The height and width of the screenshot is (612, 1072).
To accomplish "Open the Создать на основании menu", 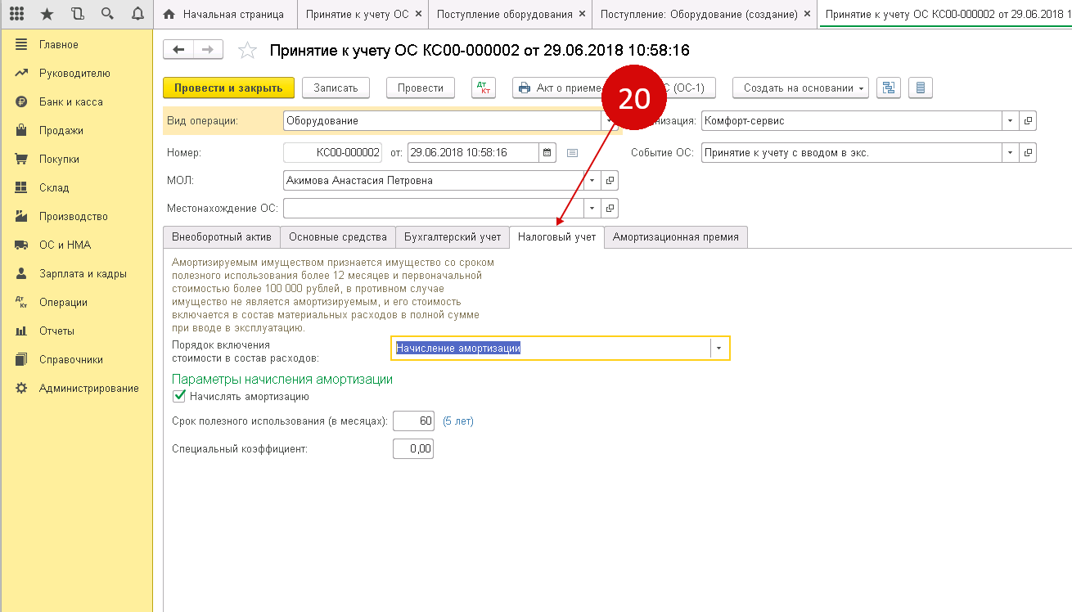I will (800, 88).
